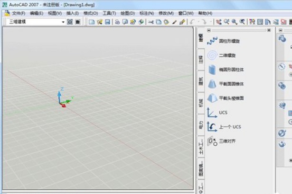Viewport: 292px width, 194px height.
Task: Switch to the 注释 tool palette tab
Action: pyautogui.click(x=201, y=60)
